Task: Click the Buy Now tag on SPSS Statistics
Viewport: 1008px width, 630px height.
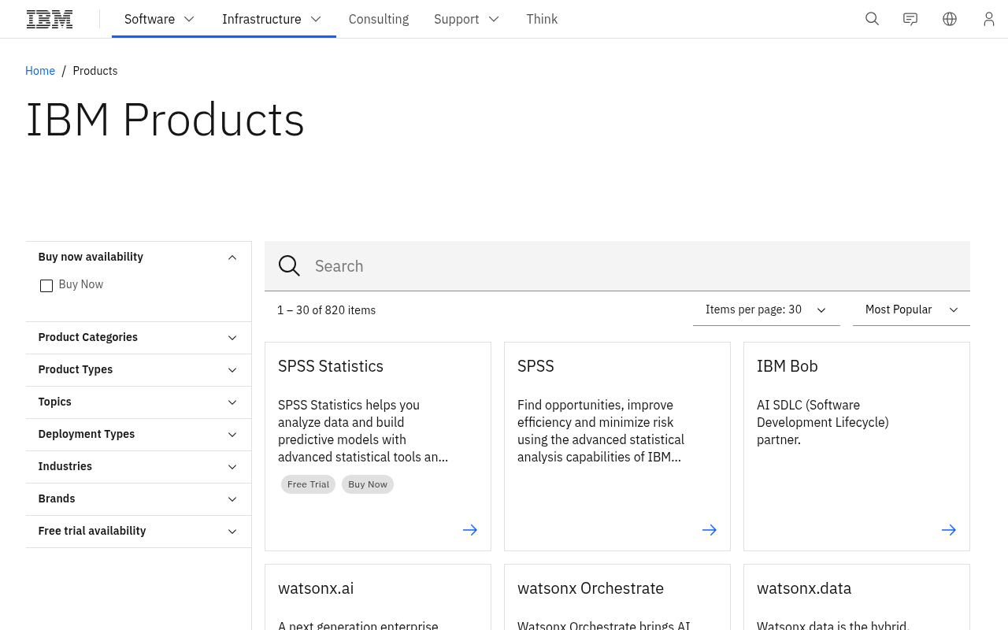Action: click(x=368, y=484)
